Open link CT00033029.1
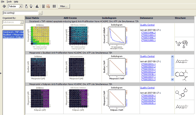Screen dimensions: 196x115 (148, 96)
